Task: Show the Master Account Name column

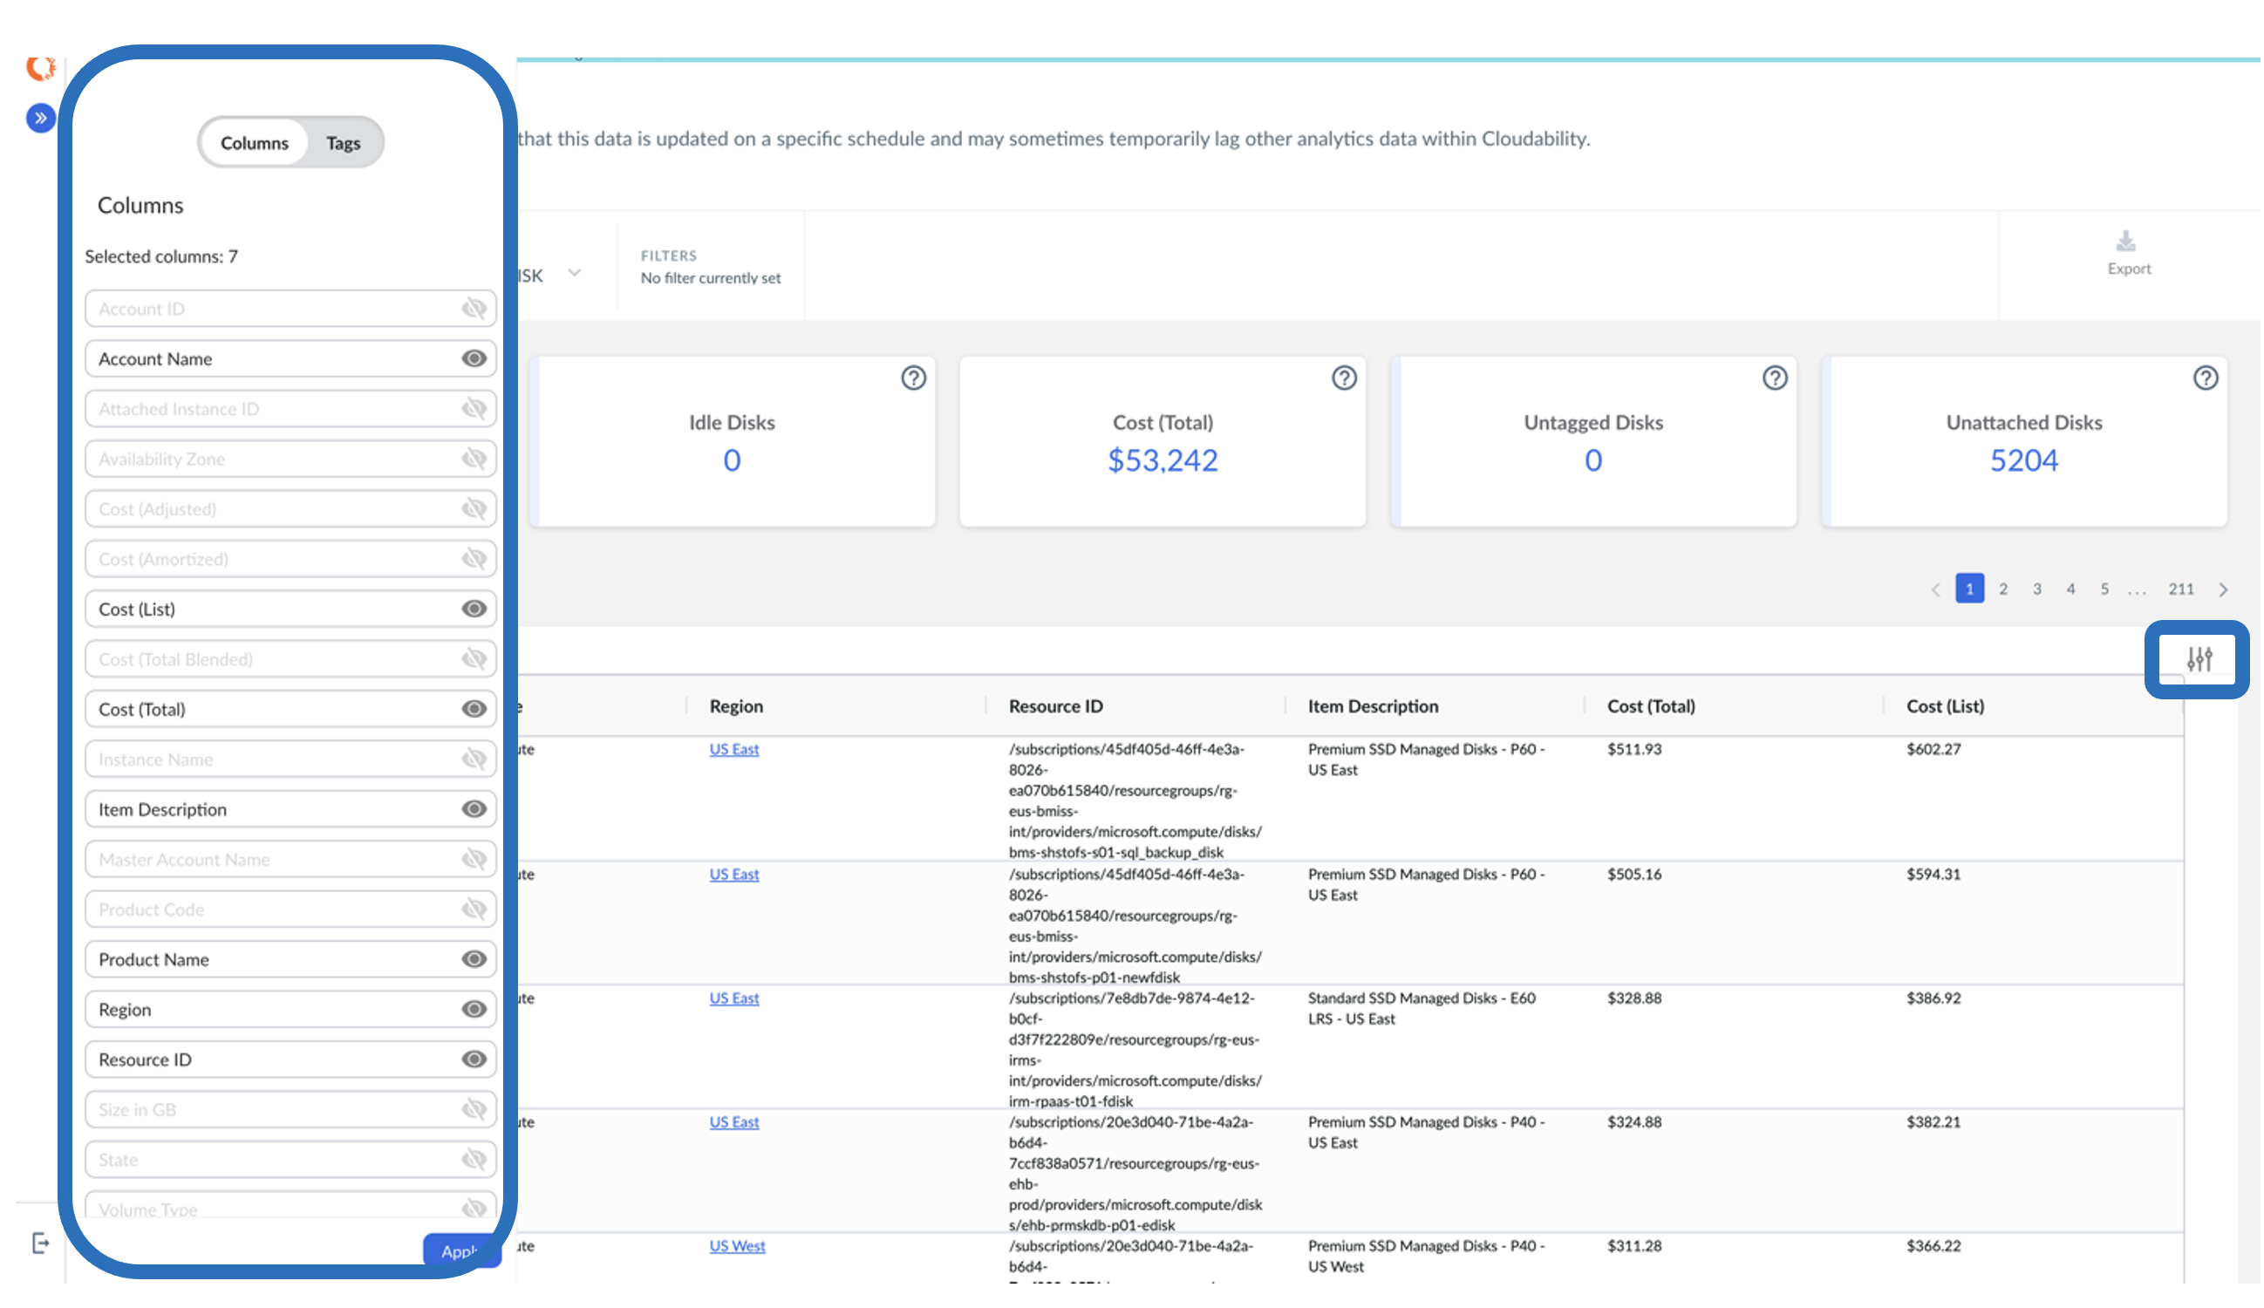Action: pos(474,860)
